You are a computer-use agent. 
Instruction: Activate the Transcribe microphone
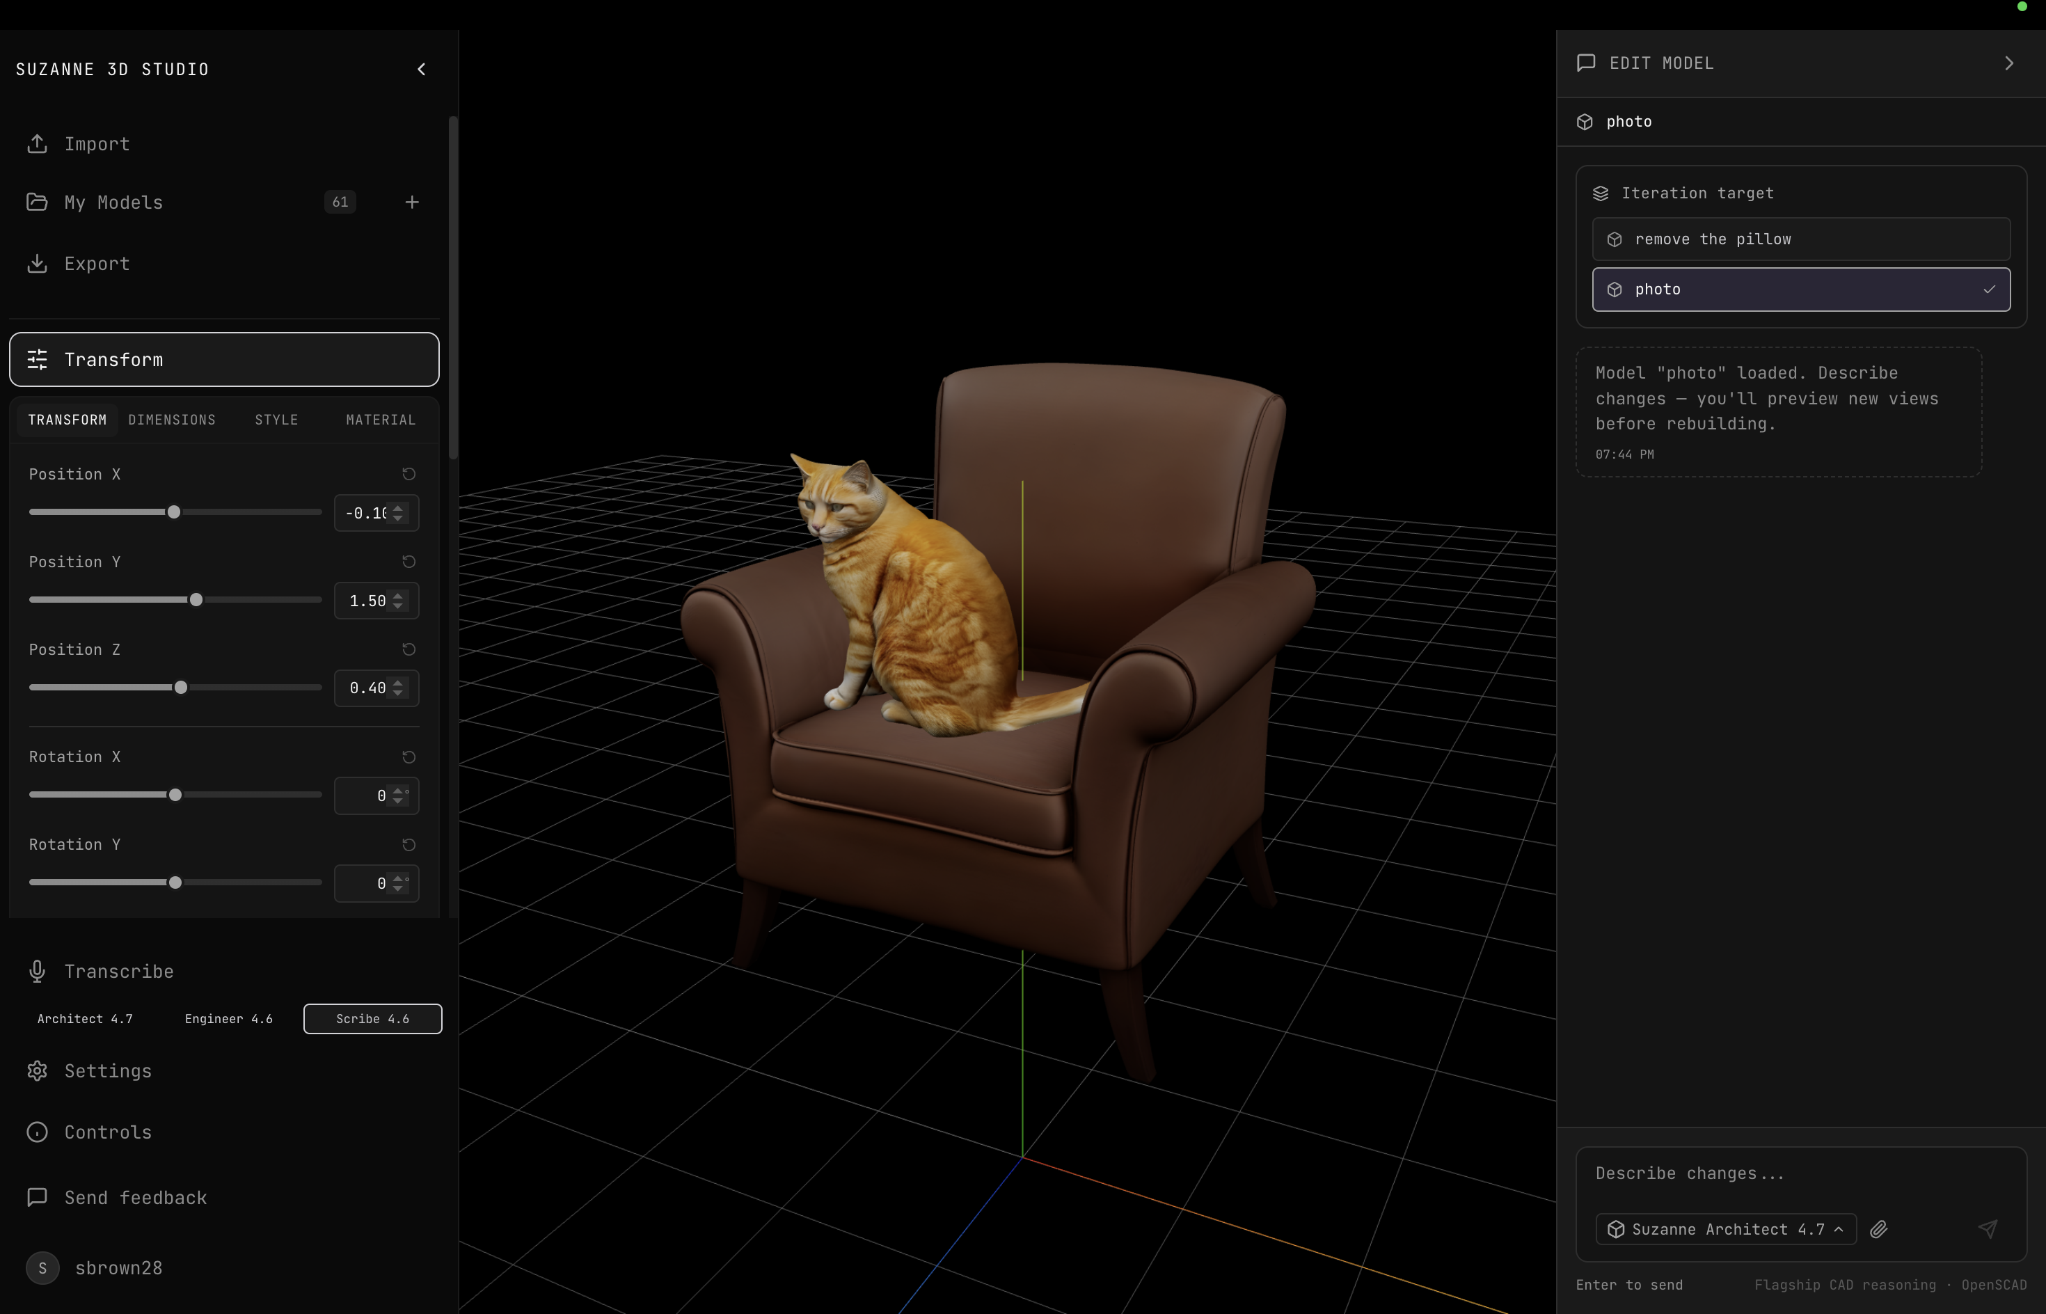tap(37, 971)
